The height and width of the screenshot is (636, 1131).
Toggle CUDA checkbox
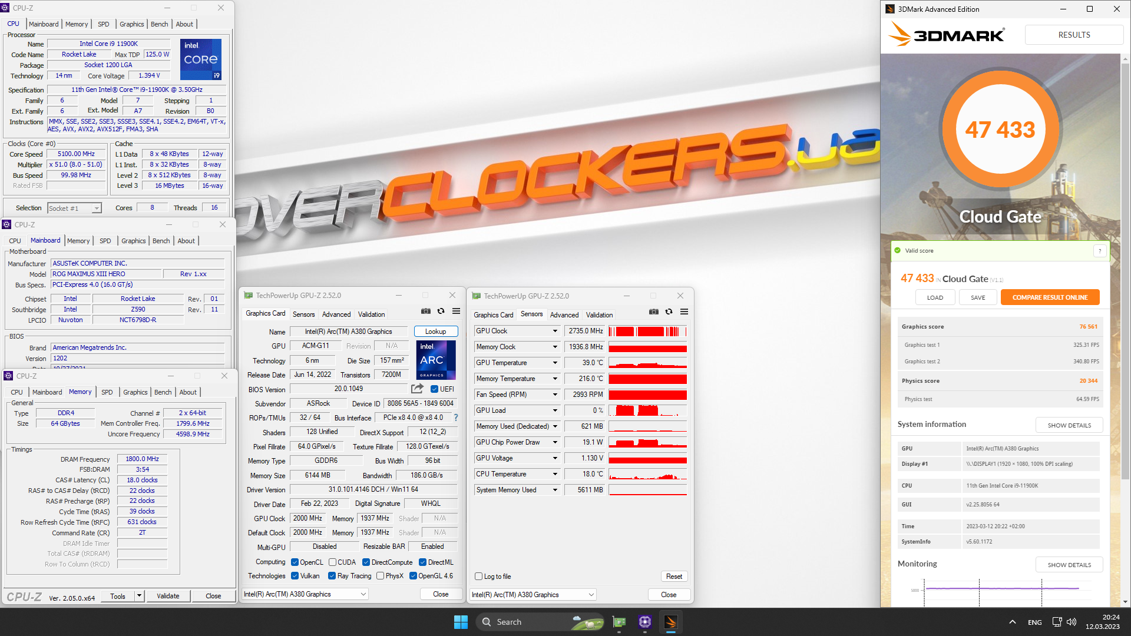[x=332, y=562]
